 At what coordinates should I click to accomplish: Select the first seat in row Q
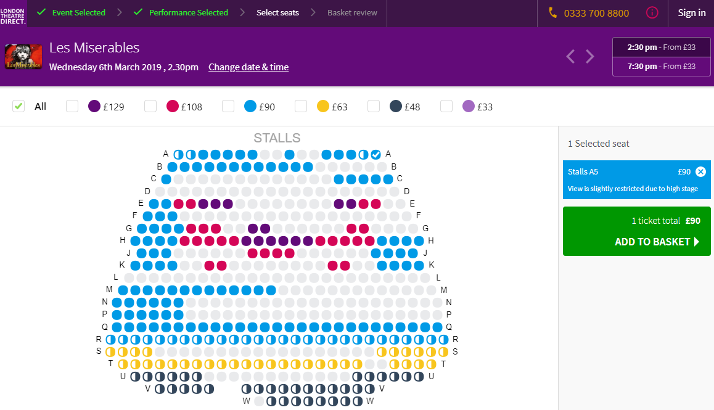(x=117, y=327)
